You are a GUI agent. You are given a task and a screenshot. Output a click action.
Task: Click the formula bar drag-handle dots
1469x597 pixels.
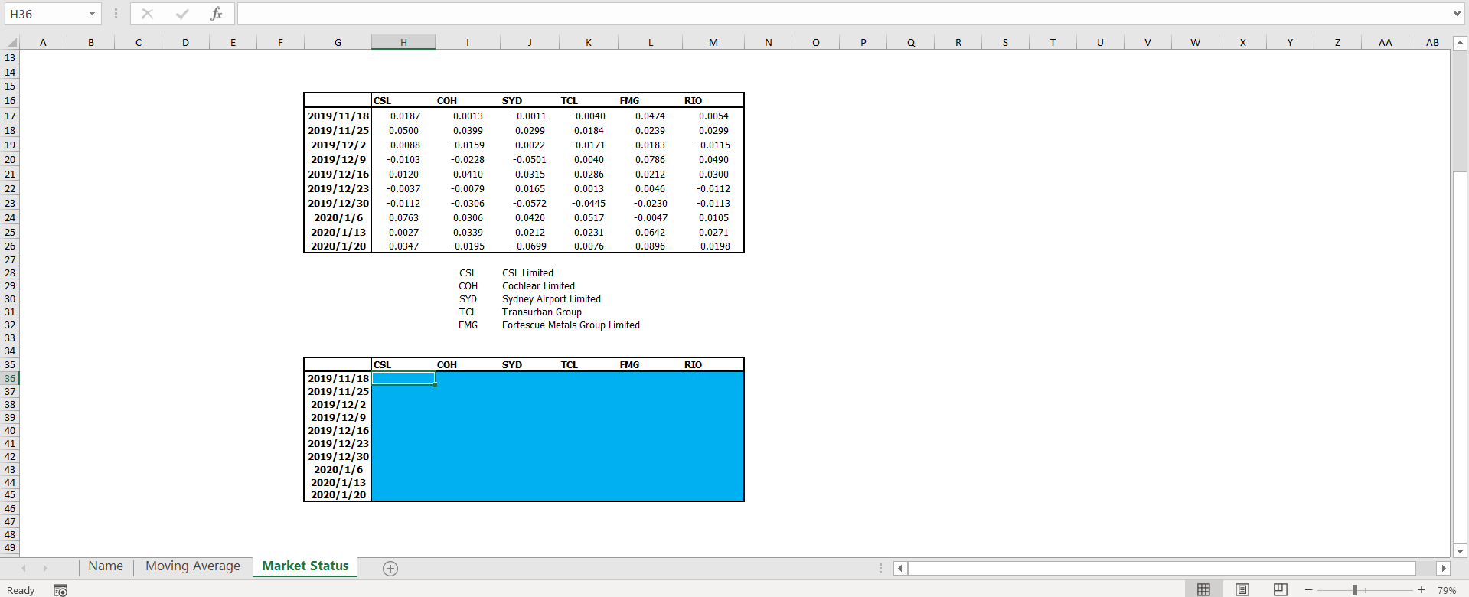(116, 14)
